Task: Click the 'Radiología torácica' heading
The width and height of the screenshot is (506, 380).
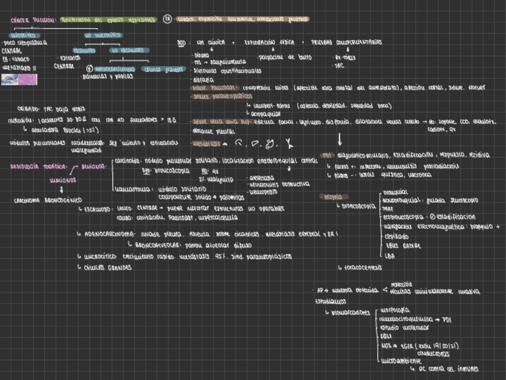Action: pyautogui.click(x=37, y=166)
